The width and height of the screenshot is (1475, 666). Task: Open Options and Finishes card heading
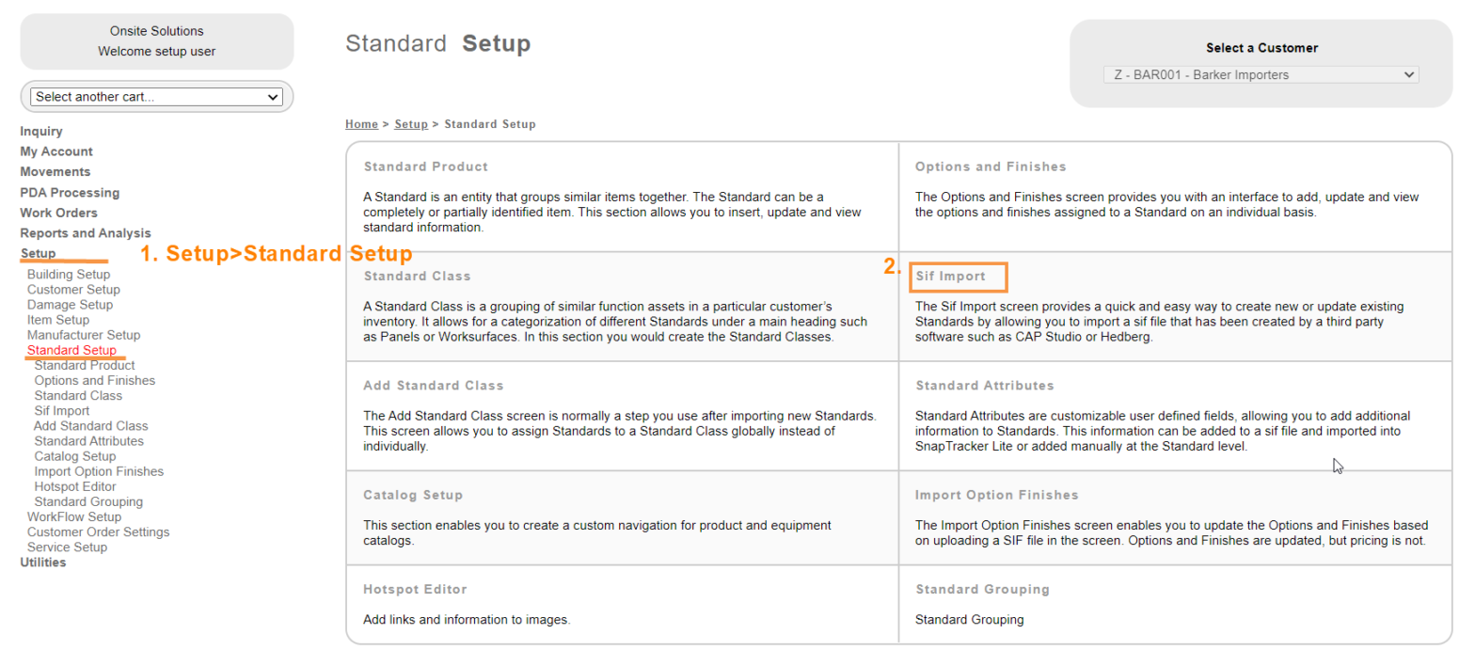(x=991, y=166)
